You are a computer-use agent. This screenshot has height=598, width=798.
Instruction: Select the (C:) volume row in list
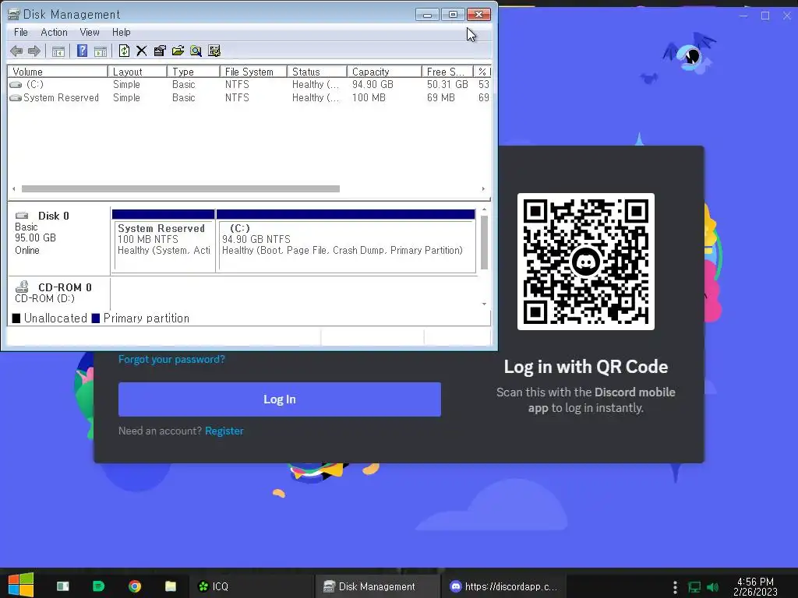point(249,84)
